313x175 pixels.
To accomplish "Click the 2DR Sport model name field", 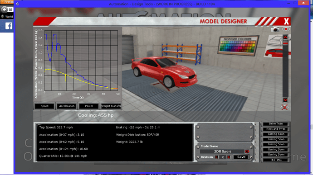I will (222, 151).
